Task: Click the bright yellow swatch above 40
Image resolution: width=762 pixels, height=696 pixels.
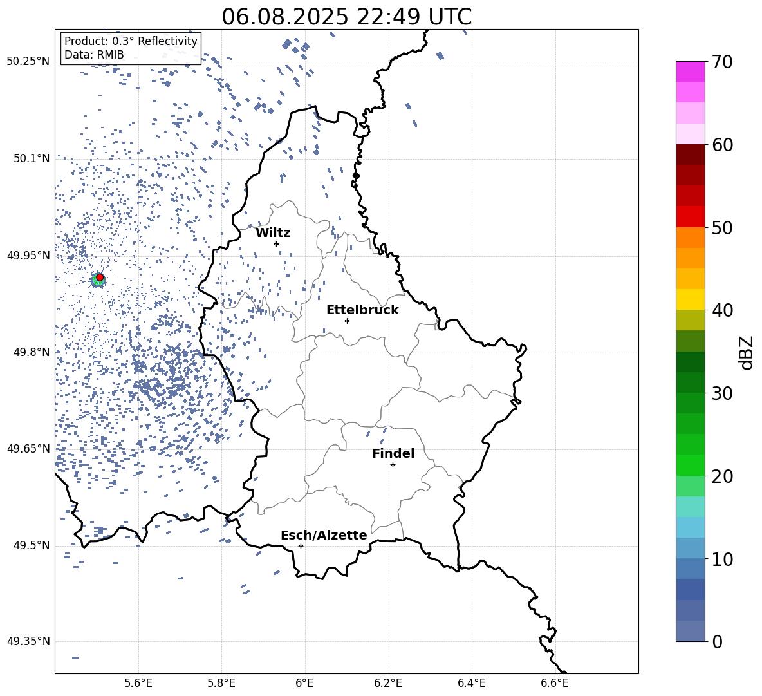Action: pyautogui.click(x=690, y=299)
